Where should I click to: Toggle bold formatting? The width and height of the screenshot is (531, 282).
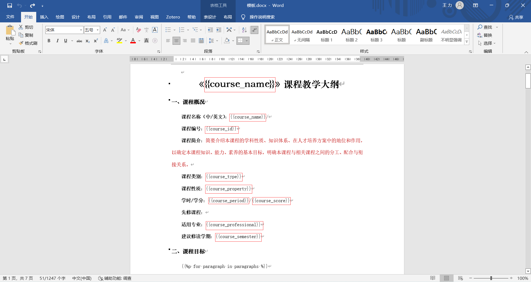49,41
